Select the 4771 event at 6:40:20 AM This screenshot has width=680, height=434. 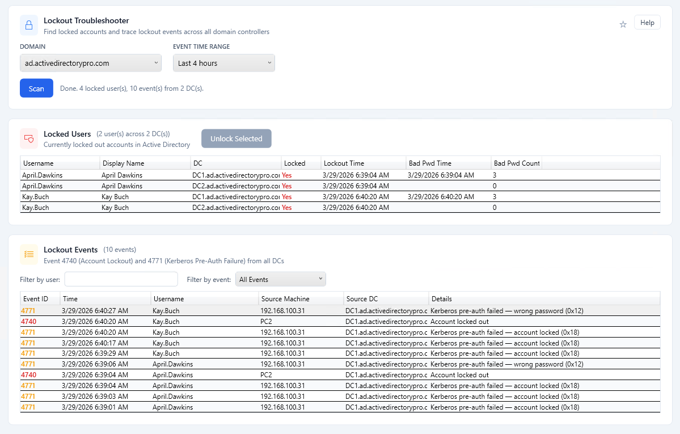tap(340, 332)
